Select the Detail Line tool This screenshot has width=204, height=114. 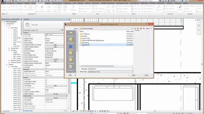click(60, 9)
